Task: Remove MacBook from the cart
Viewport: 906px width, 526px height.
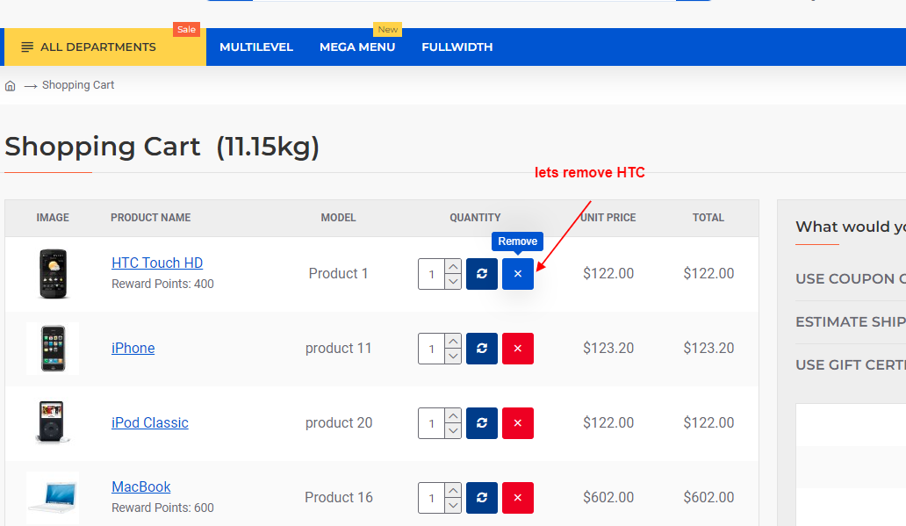Action: tap(518, 498)
